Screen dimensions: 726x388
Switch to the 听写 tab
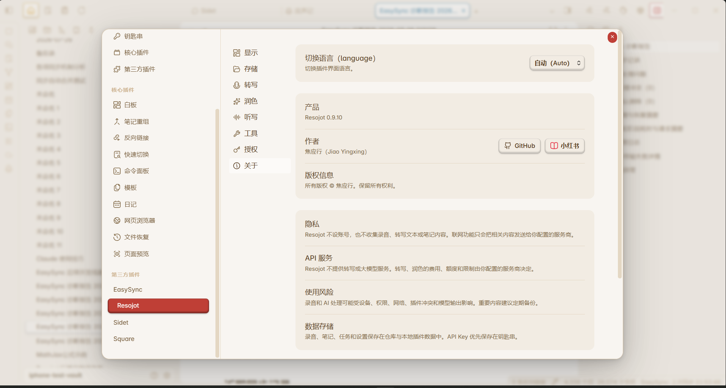click(x=260, y=117)
